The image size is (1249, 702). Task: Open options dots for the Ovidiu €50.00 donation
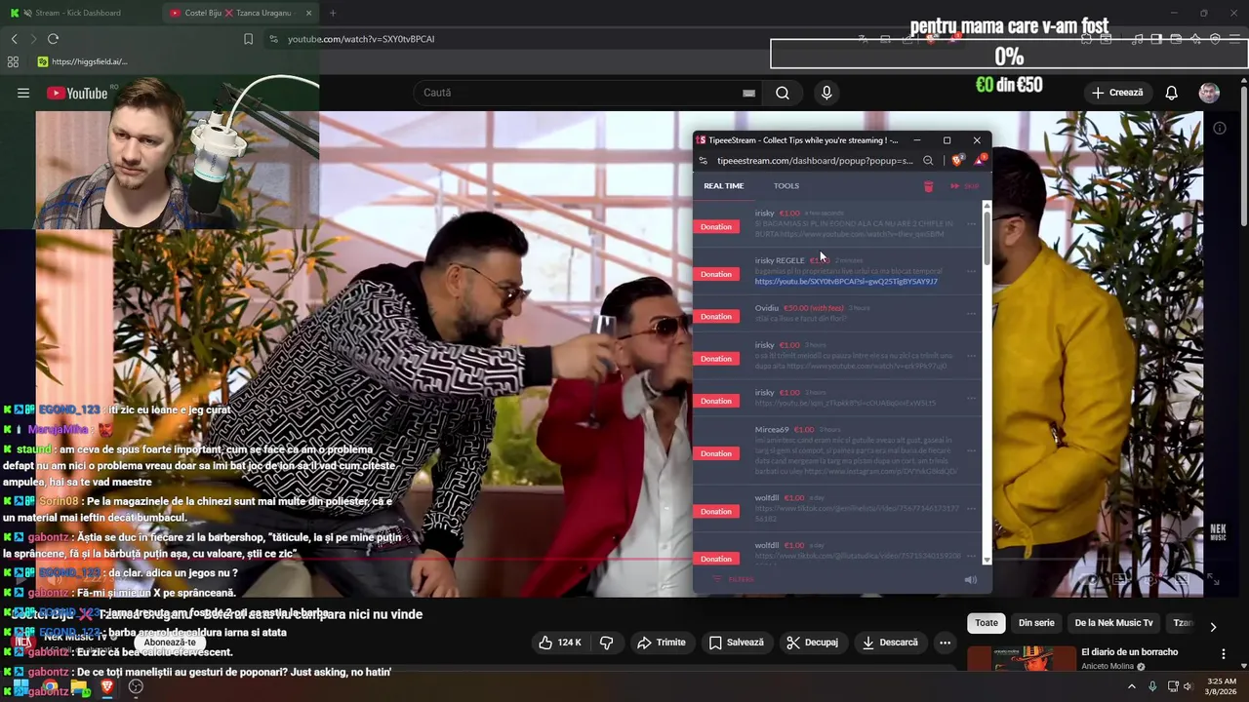coord(971,314)
